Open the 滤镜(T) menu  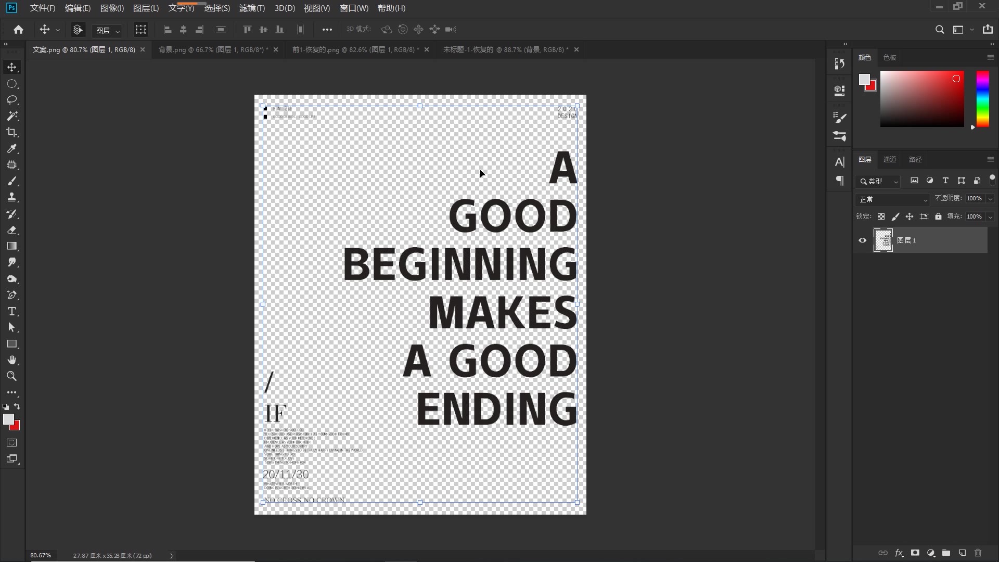click(x=252, y=8)
